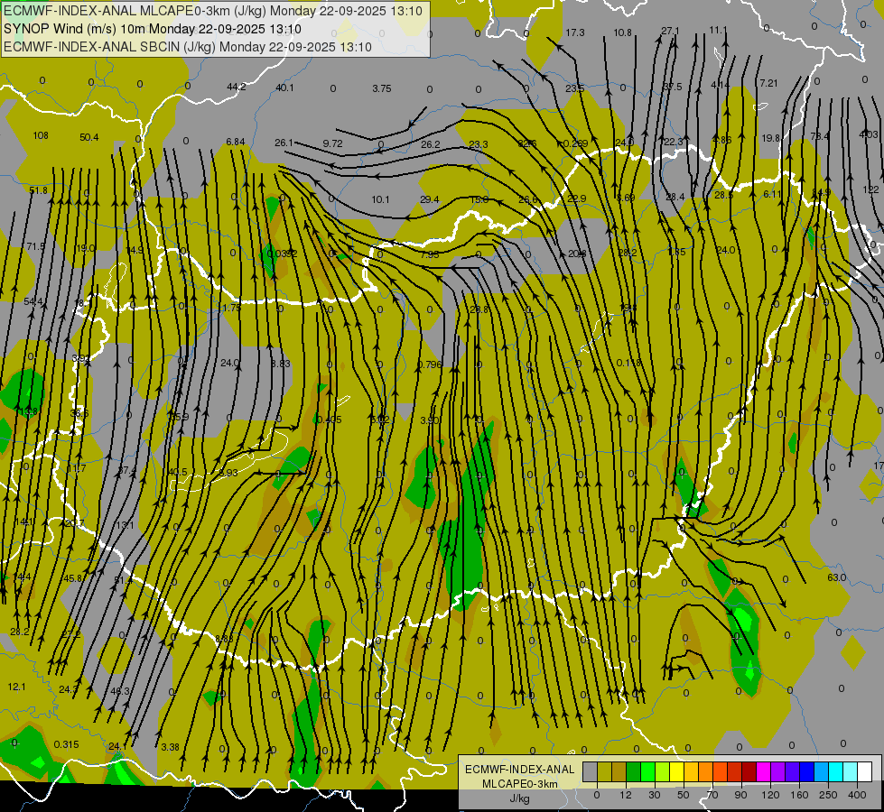Click the pure yellow legend swatch
Image resolution: width=884 pixels, height=812 pixels.
click(677, 771)
